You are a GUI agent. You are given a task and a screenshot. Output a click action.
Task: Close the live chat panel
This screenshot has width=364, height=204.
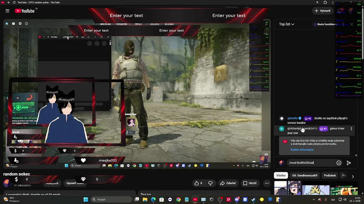click(x=352, y=24)
